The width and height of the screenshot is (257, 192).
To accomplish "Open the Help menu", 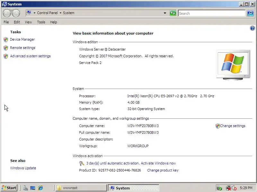I will [x=53, y=22].
